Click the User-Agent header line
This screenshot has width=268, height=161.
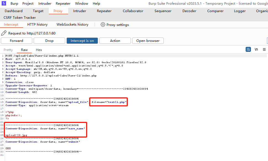click(76, 62)
